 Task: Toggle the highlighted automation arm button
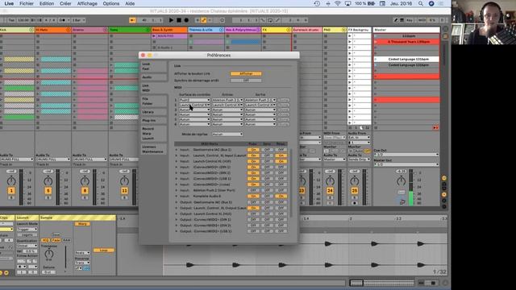coord(204,20)
